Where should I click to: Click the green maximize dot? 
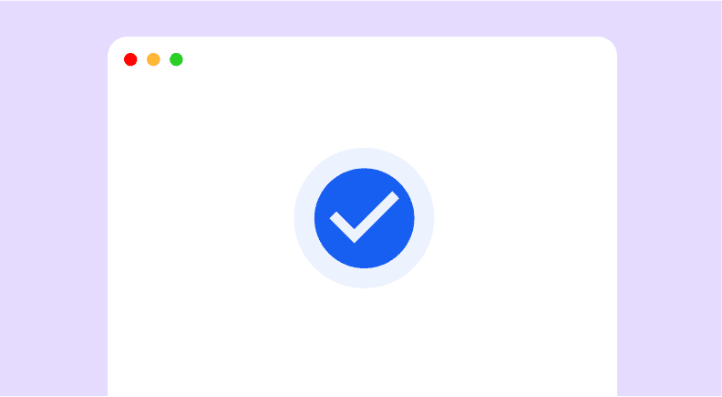(x=176, y=59)
